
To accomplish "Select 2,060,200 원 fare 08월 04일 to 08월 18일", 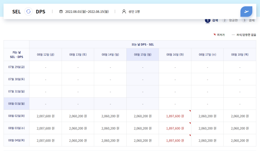I will click(x=240, y=141).
